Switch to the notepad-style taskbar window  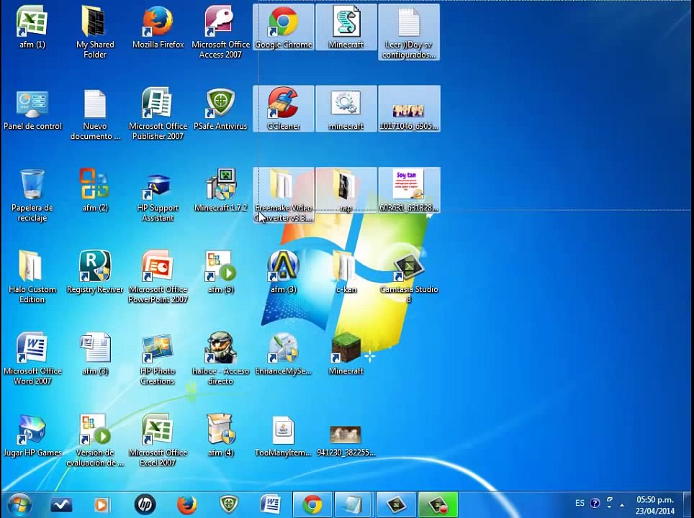(x=353, y=504)
